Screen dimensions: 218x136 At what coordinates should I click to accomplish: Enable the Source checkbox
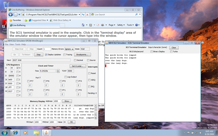[88, 60]
